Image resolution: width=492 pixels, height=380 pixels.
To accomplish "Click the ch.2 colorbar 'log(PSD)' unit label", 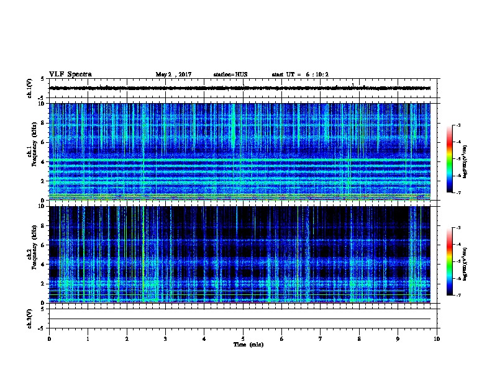I will [465, 264].
